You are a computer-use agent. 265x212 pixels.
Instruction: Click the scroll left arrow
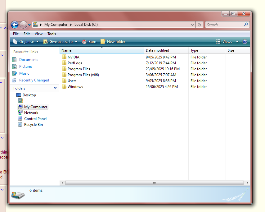click(x=62, y=183)
